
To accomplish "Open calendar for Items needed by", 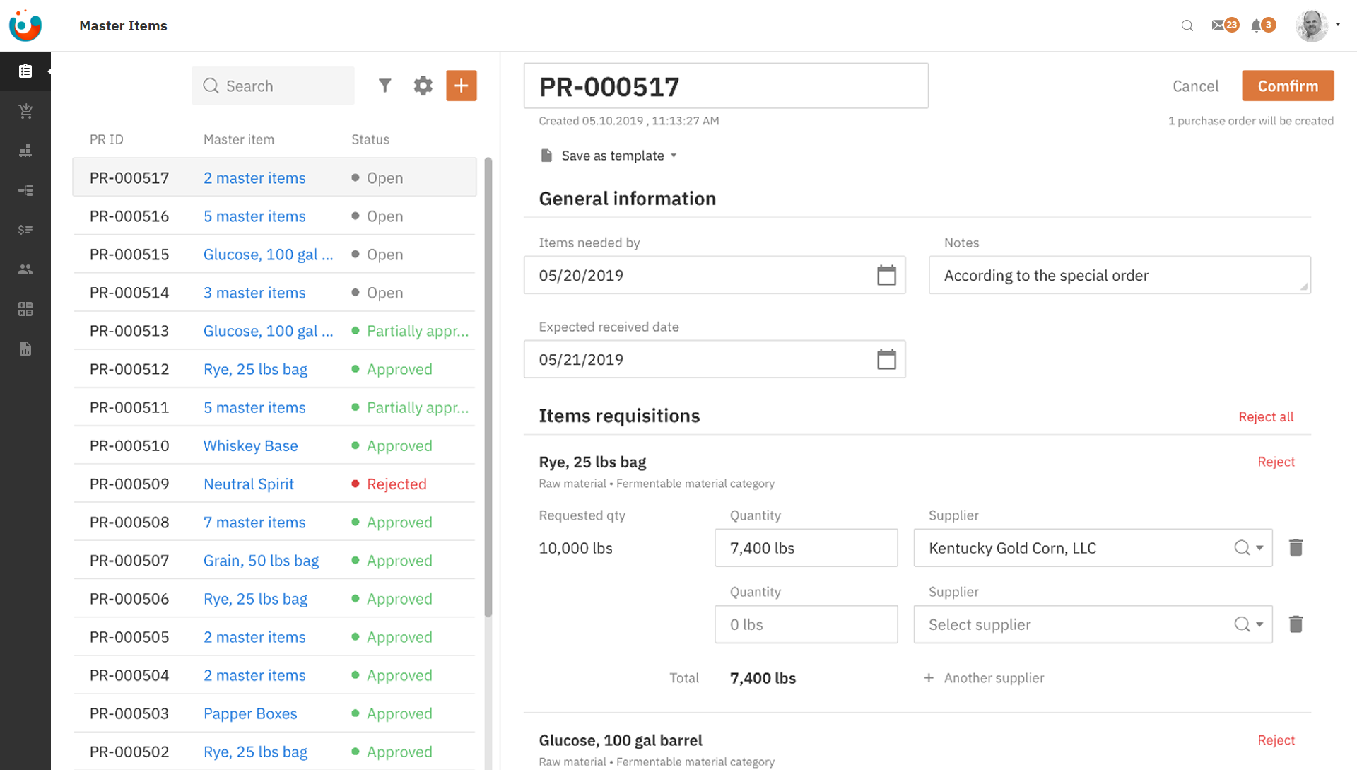I will (x=886, y=275).
